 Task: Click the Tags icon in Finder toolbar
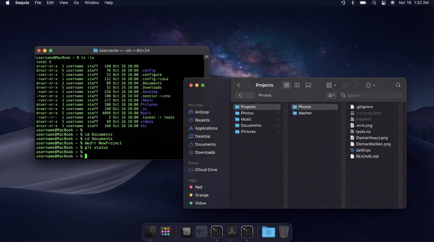click(x=356, y=85)
